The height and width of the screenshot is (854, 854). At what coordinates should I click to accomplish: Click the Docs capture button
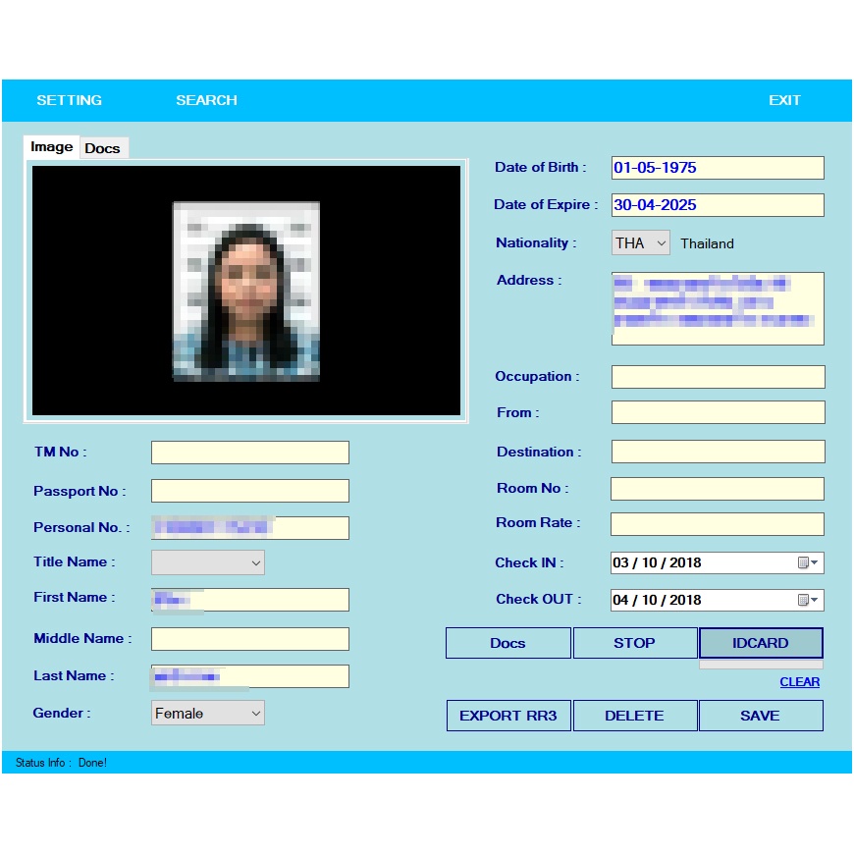point(507,643)
